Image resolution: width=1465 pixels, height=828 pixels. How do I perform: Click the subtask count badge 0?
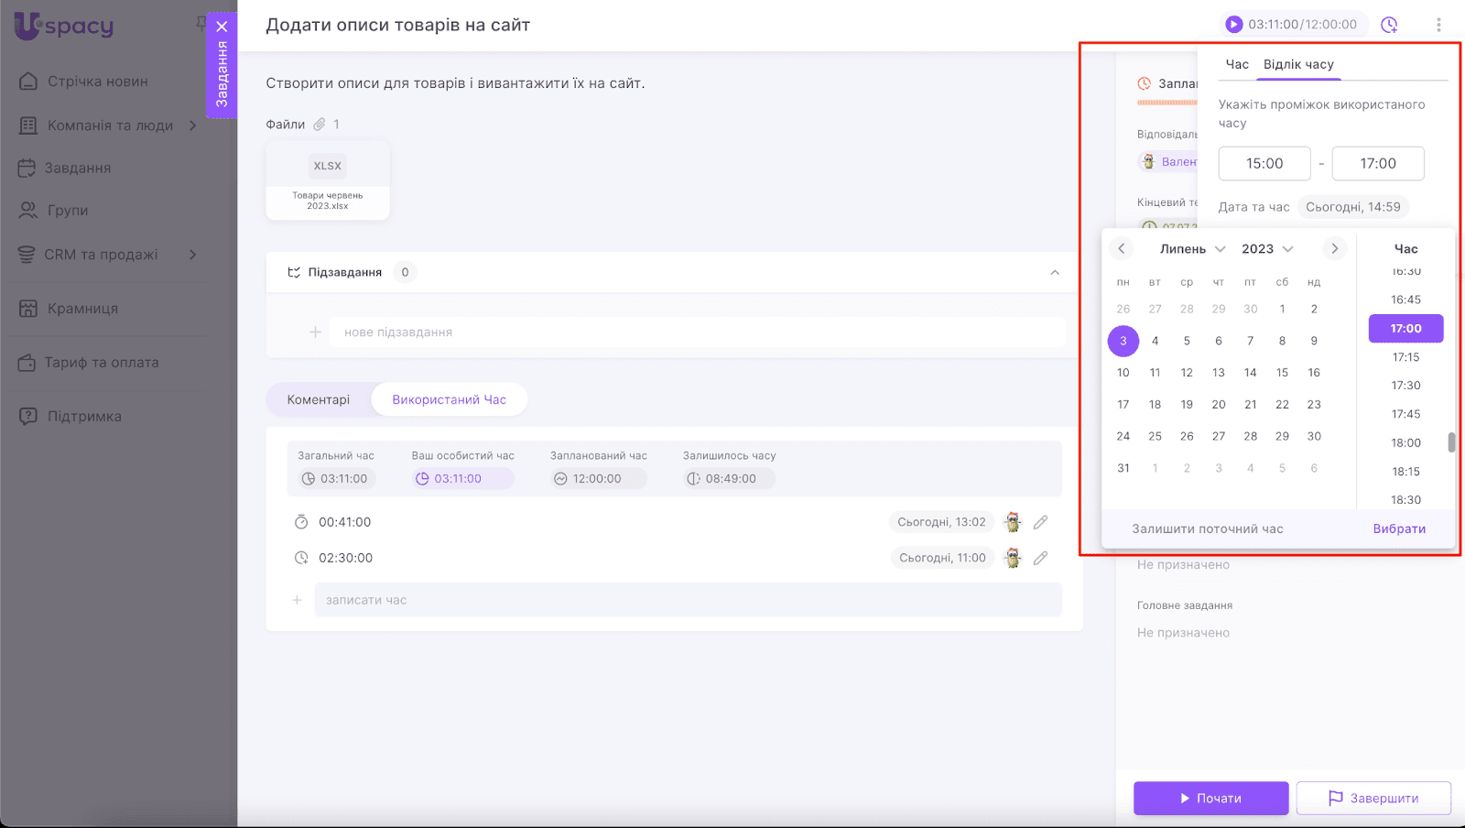(x=405, y=272)
